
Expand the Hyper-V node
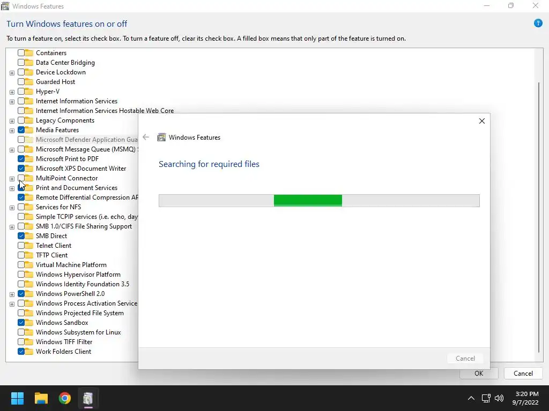click(12, 92)
